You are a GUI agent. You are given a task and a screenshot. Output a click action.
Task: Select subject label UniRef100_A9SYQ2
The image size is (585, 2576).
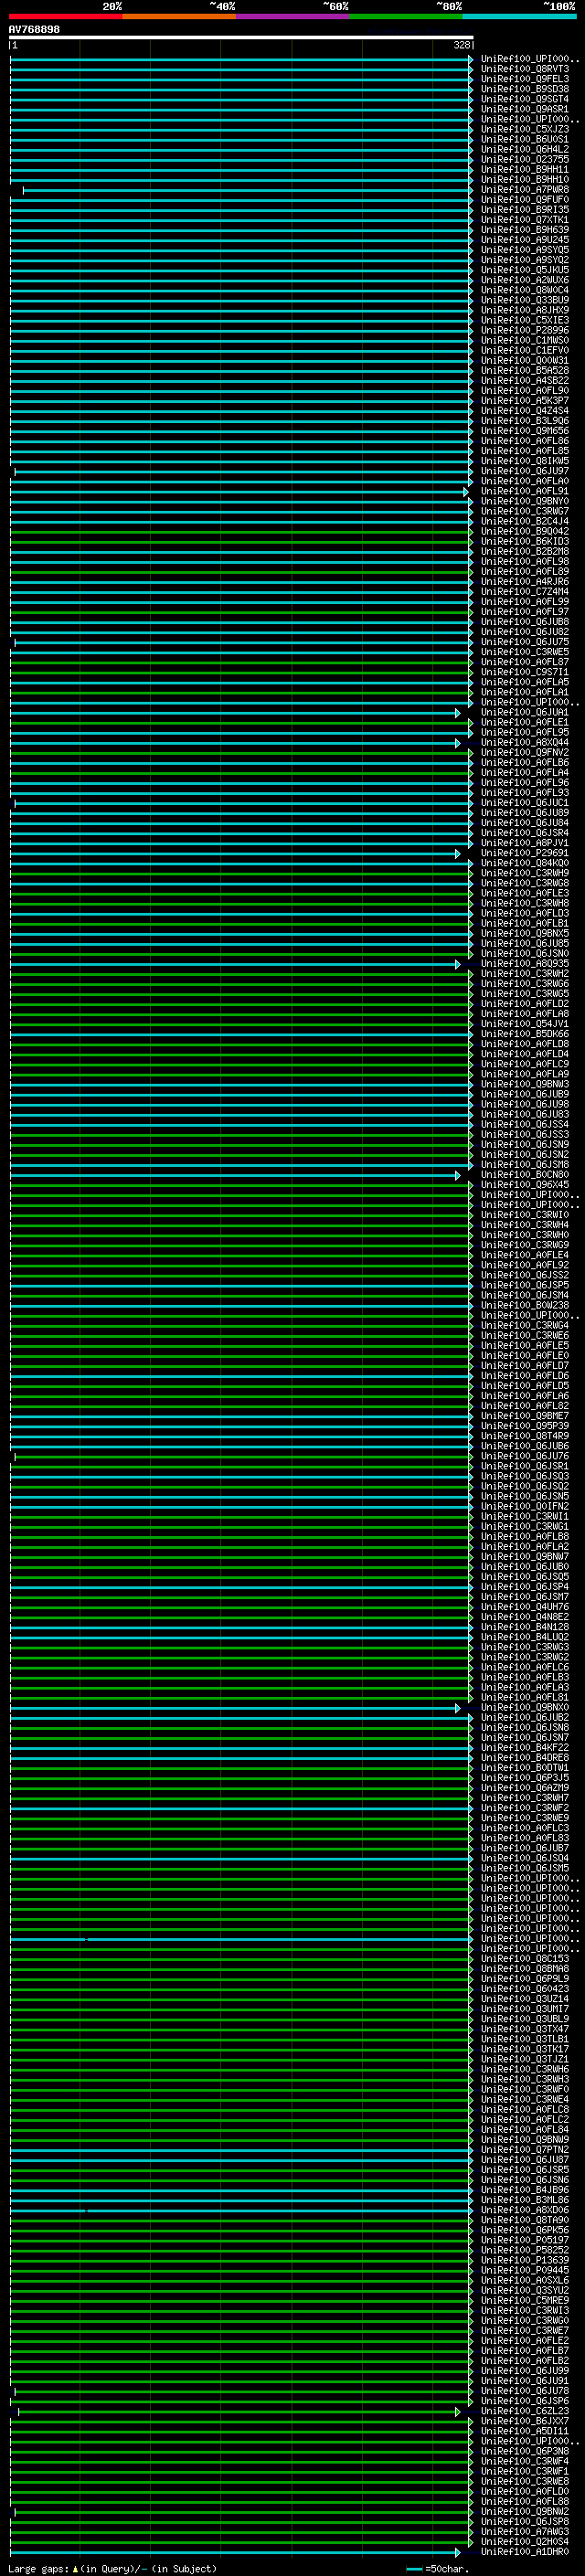[x=525, y=260]
